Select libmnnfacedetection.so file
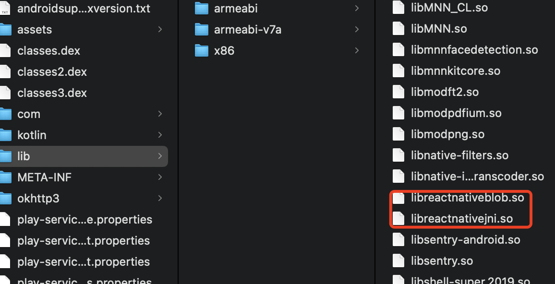 474,50
